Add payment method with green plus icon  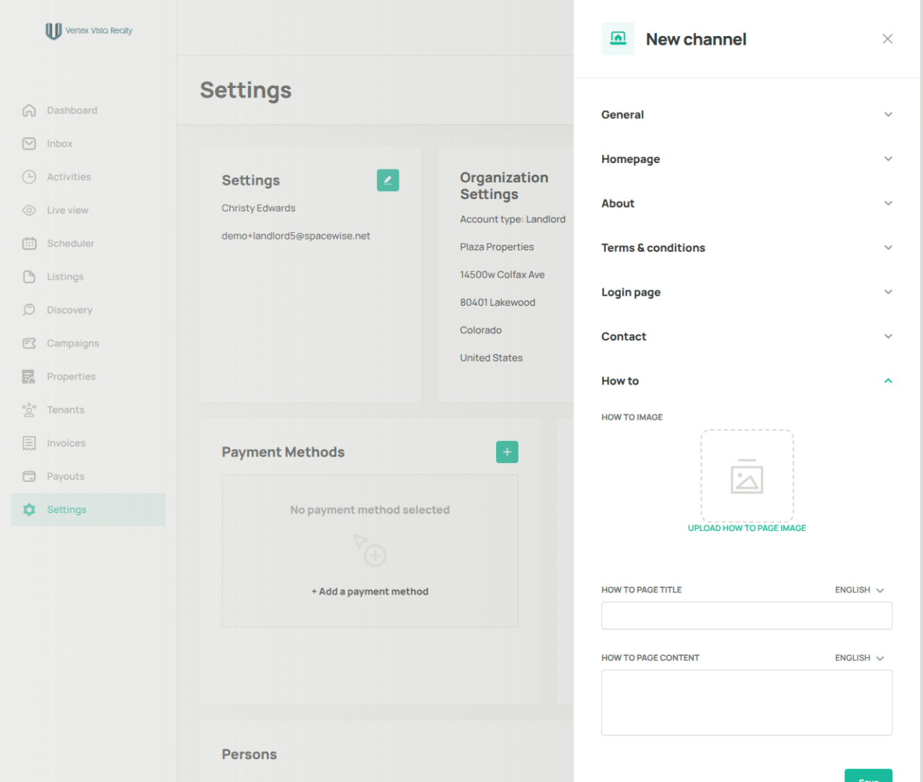tap(507, 452)
